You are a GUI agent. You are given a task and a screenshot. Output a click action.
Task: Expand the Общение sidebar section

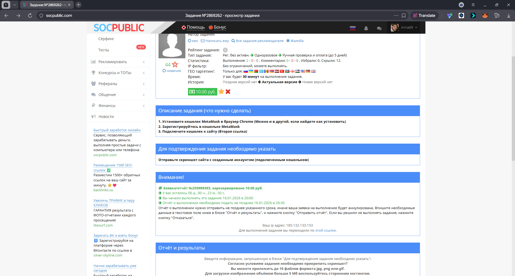point(118,95)
